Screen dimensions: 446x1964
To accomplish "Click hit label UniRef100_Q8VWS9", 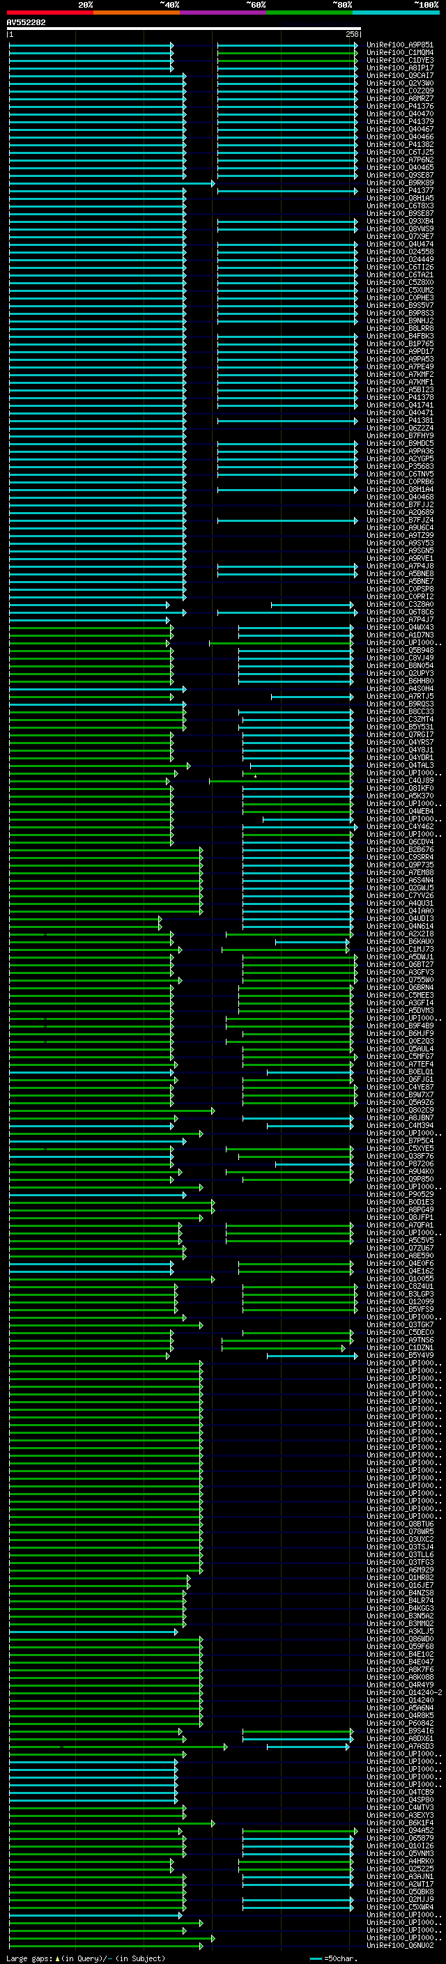I will click(x=399, y=229).
